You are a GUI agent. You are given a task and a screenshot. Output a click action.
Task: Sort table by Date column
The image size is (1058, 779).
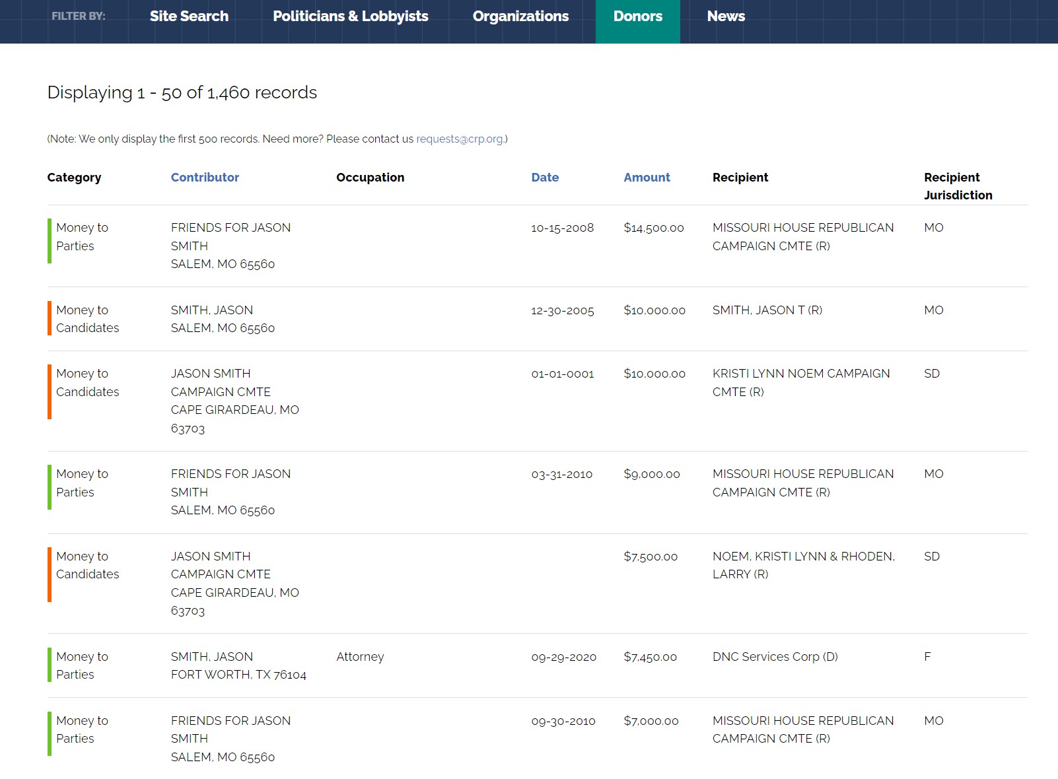tap(545, 178)
